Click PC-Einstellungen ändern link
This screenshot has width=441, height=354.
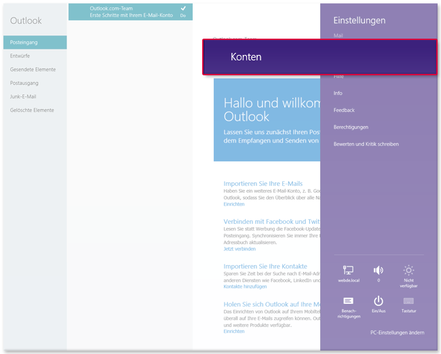397,332
